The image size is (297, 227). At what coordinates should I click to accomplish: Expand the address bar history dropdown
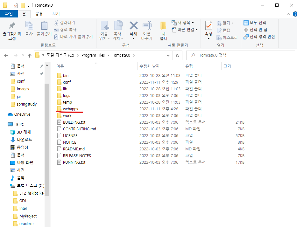pyautogui.click(x=168, y=55)
